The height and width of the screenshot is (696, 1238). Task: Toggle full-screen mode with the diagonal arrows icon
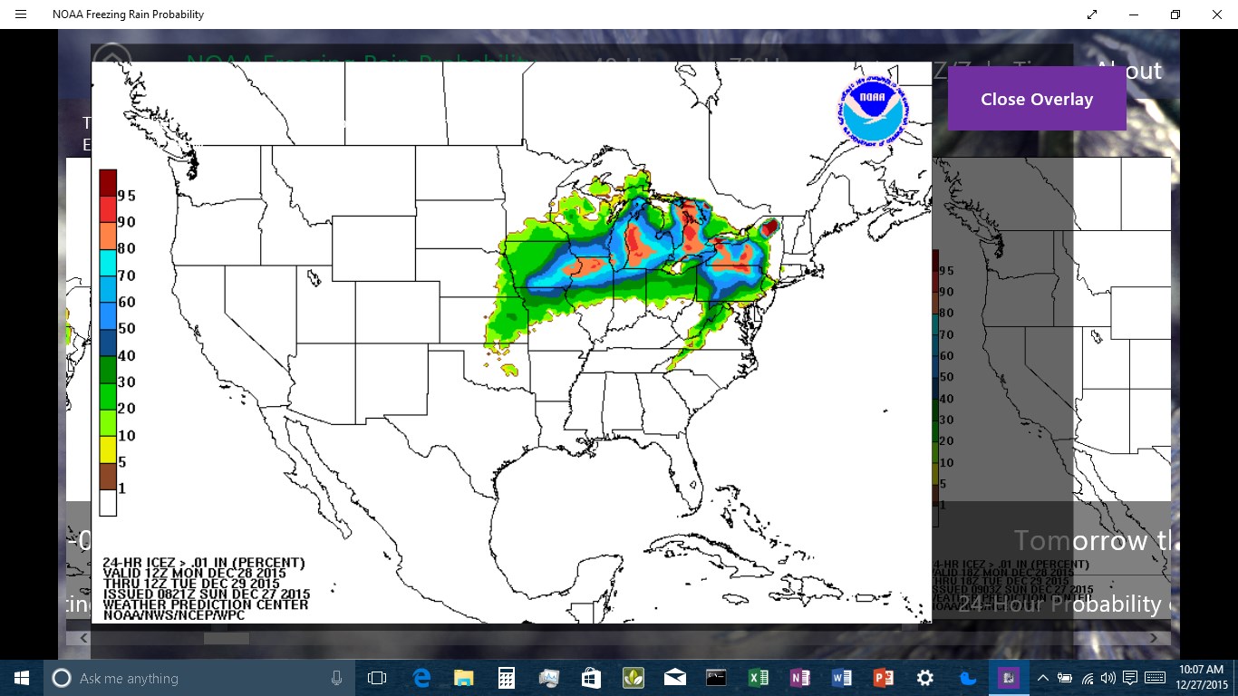(1092, 14)
